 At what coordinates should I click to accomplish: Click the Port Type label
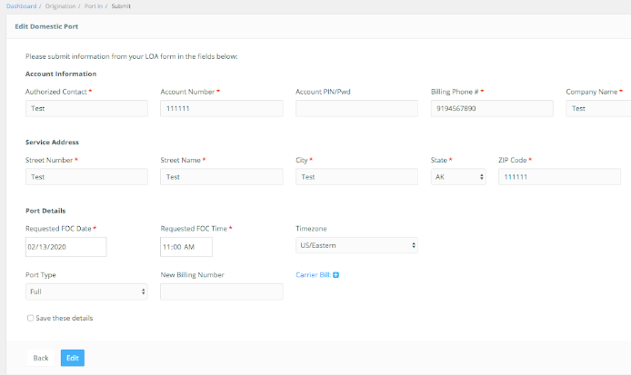[x=41, y=275]
